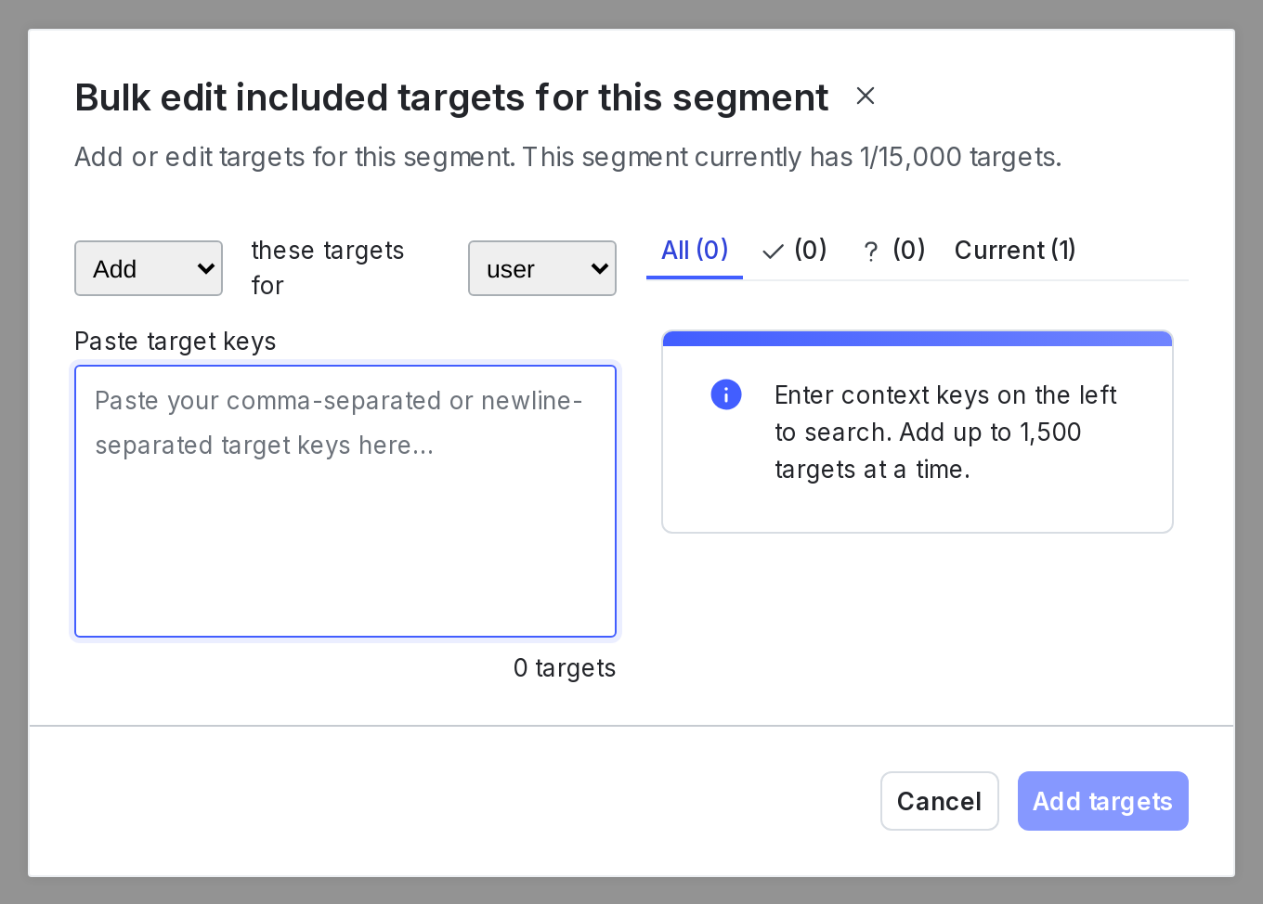The width and height of the screenshot is (1263, 904).
Task: Open the Add action dropdown
Action: coord(149,268)
